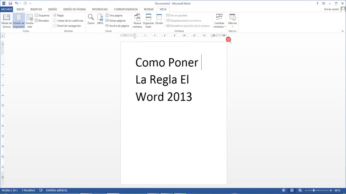Viewport: 346px width, 194px height.
Task: Switch to Modo de lectura view
Action: (x=6, y=21)
